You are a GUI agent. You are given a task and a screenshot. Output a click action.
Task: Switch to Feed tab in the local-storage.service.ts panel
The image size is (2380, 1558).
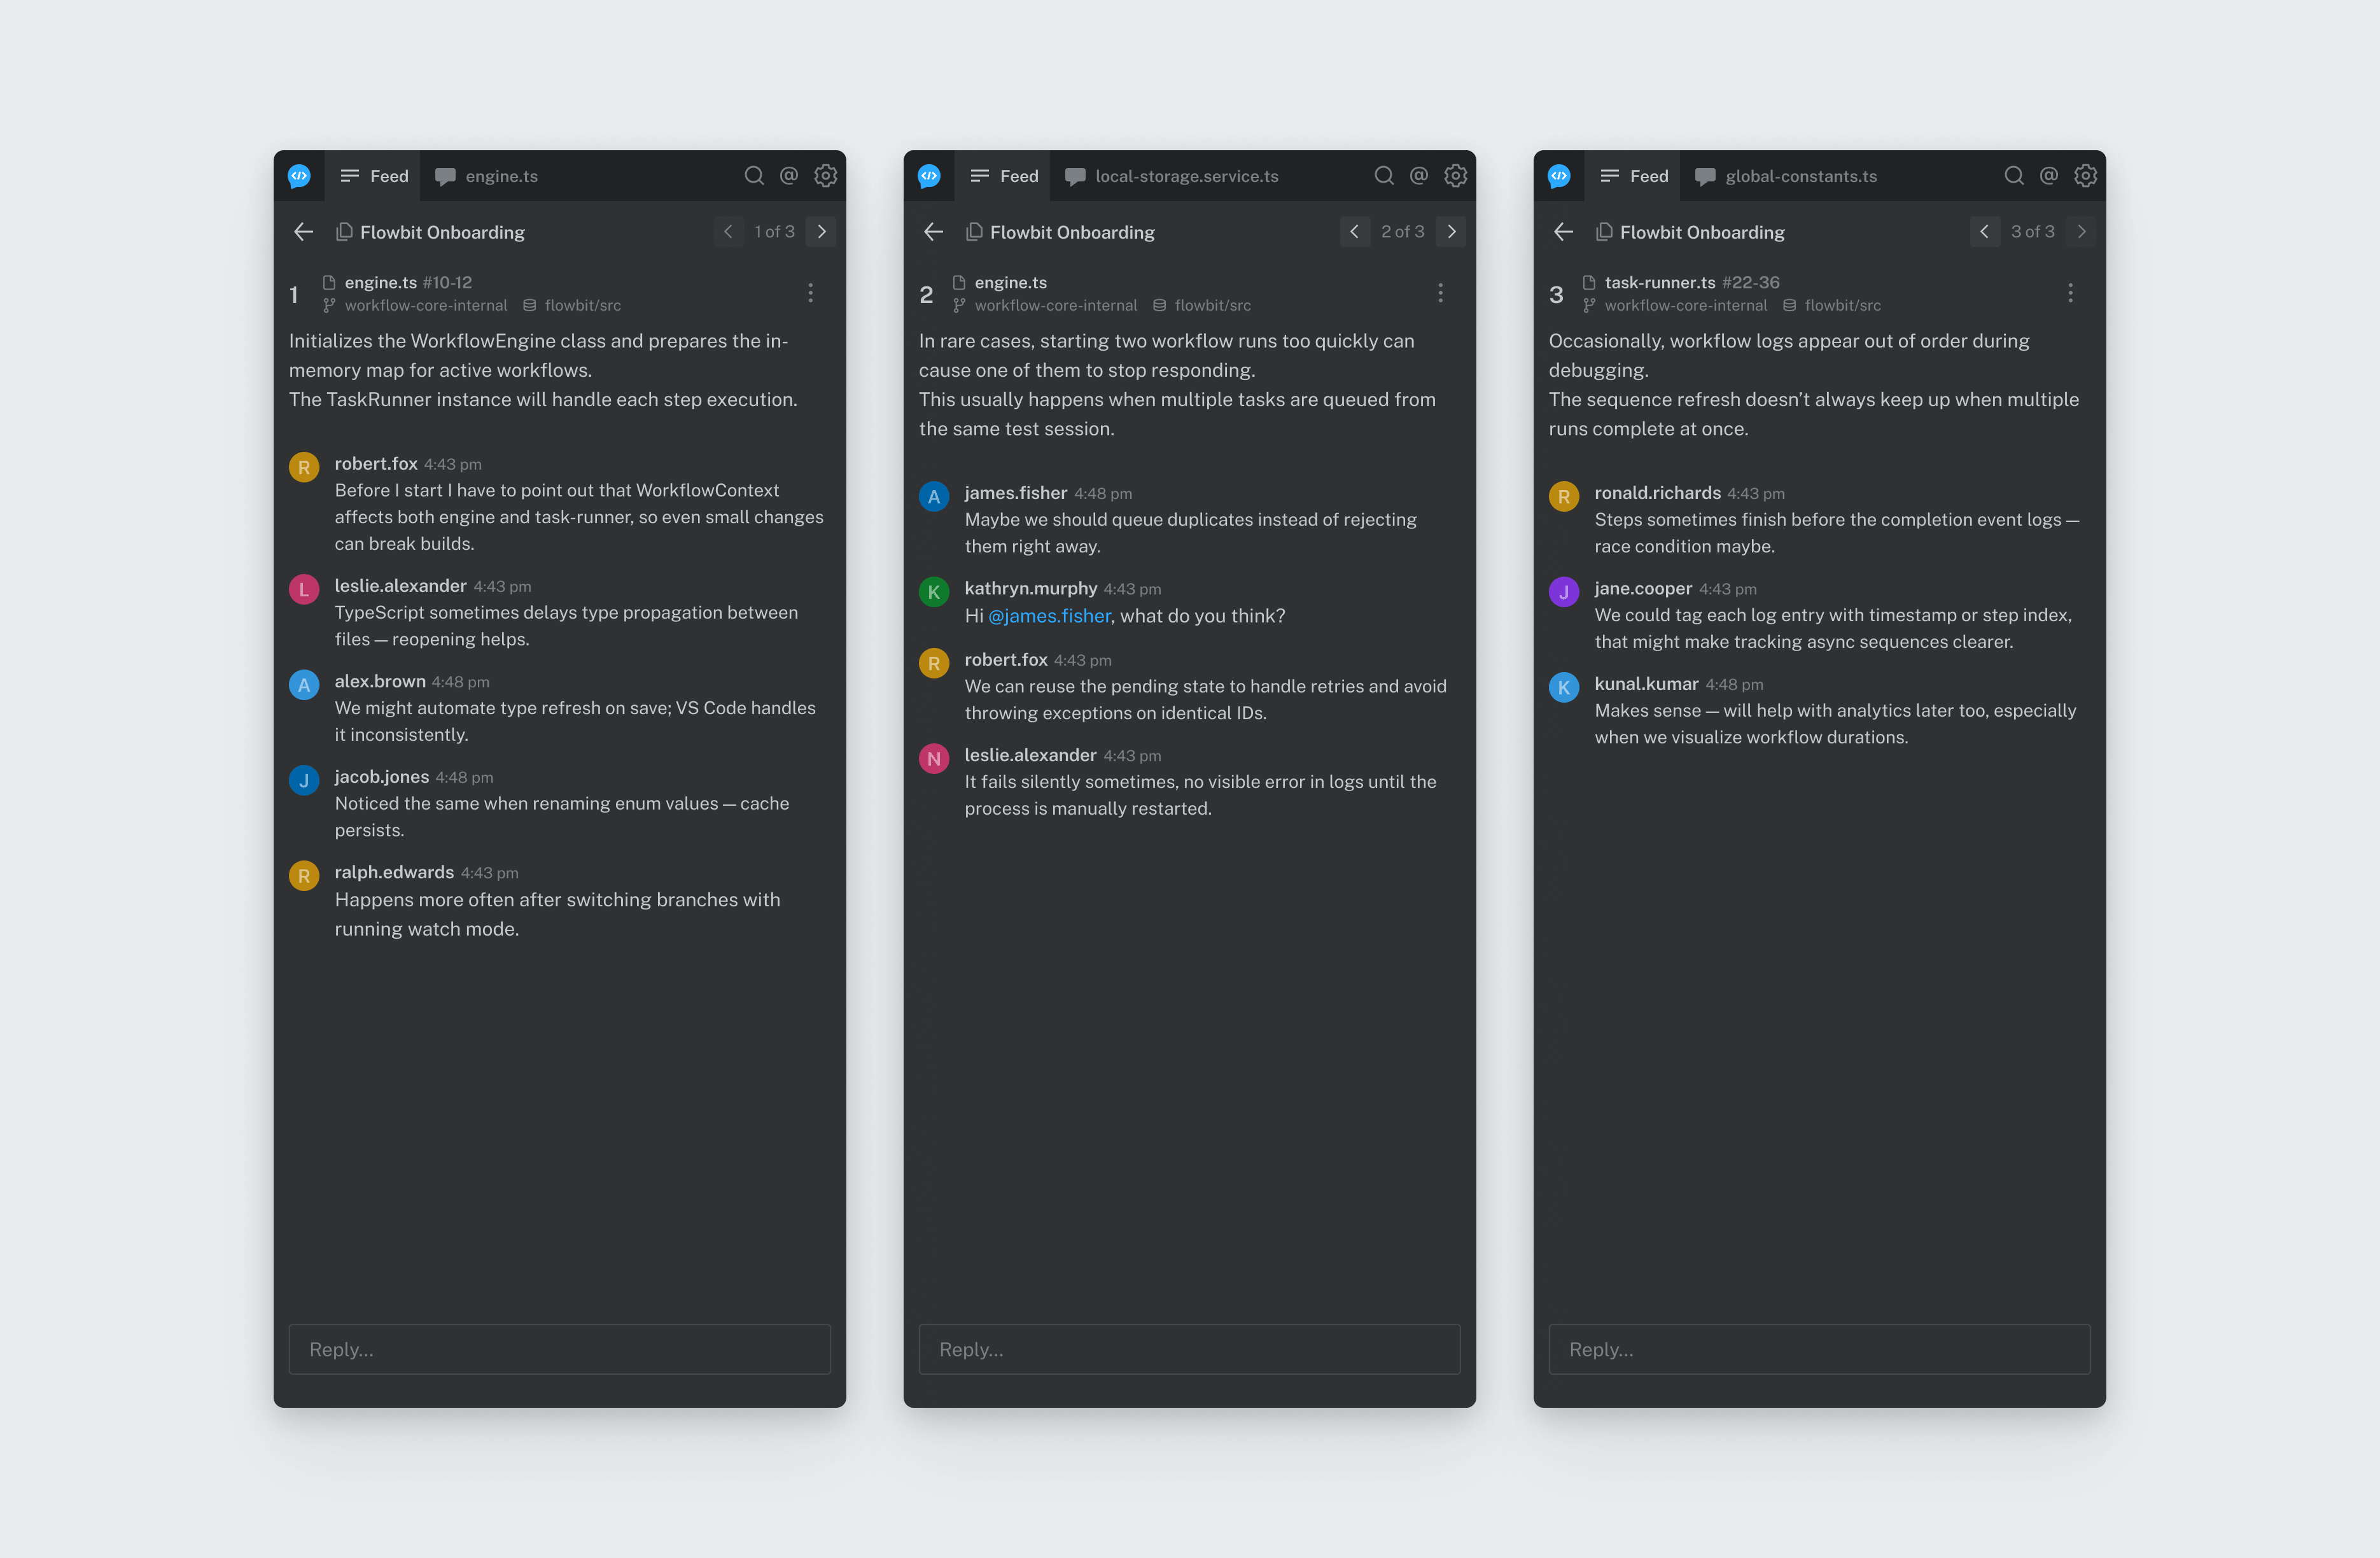tap(1004, 176)
